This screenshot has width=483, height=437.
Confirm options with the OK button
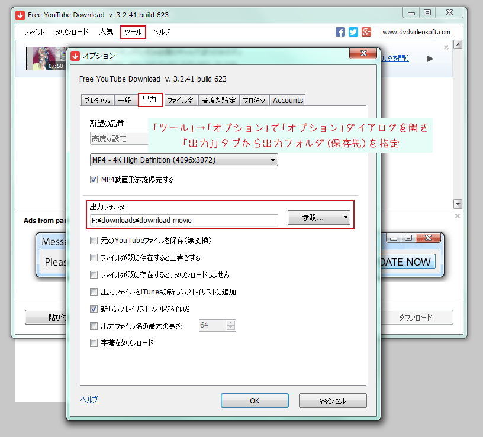coord(255,401)
